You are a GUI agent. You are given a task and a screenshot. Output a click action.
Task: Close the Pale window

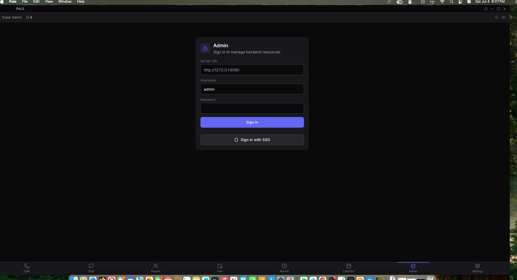click(505, 9)
